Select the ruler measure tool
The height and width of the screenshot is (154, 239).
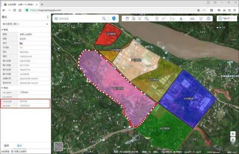coord(192,19)
